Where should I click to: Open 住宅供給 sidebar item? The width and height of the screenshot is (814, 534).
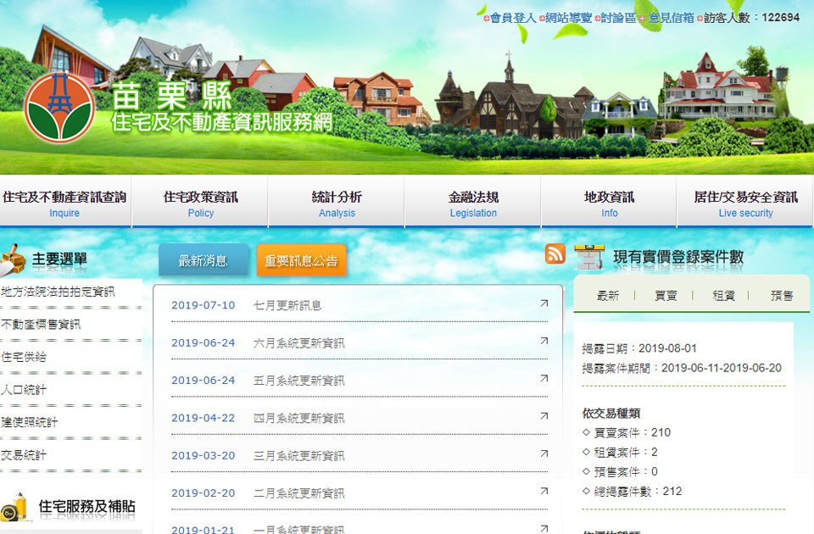coord(24,357)
